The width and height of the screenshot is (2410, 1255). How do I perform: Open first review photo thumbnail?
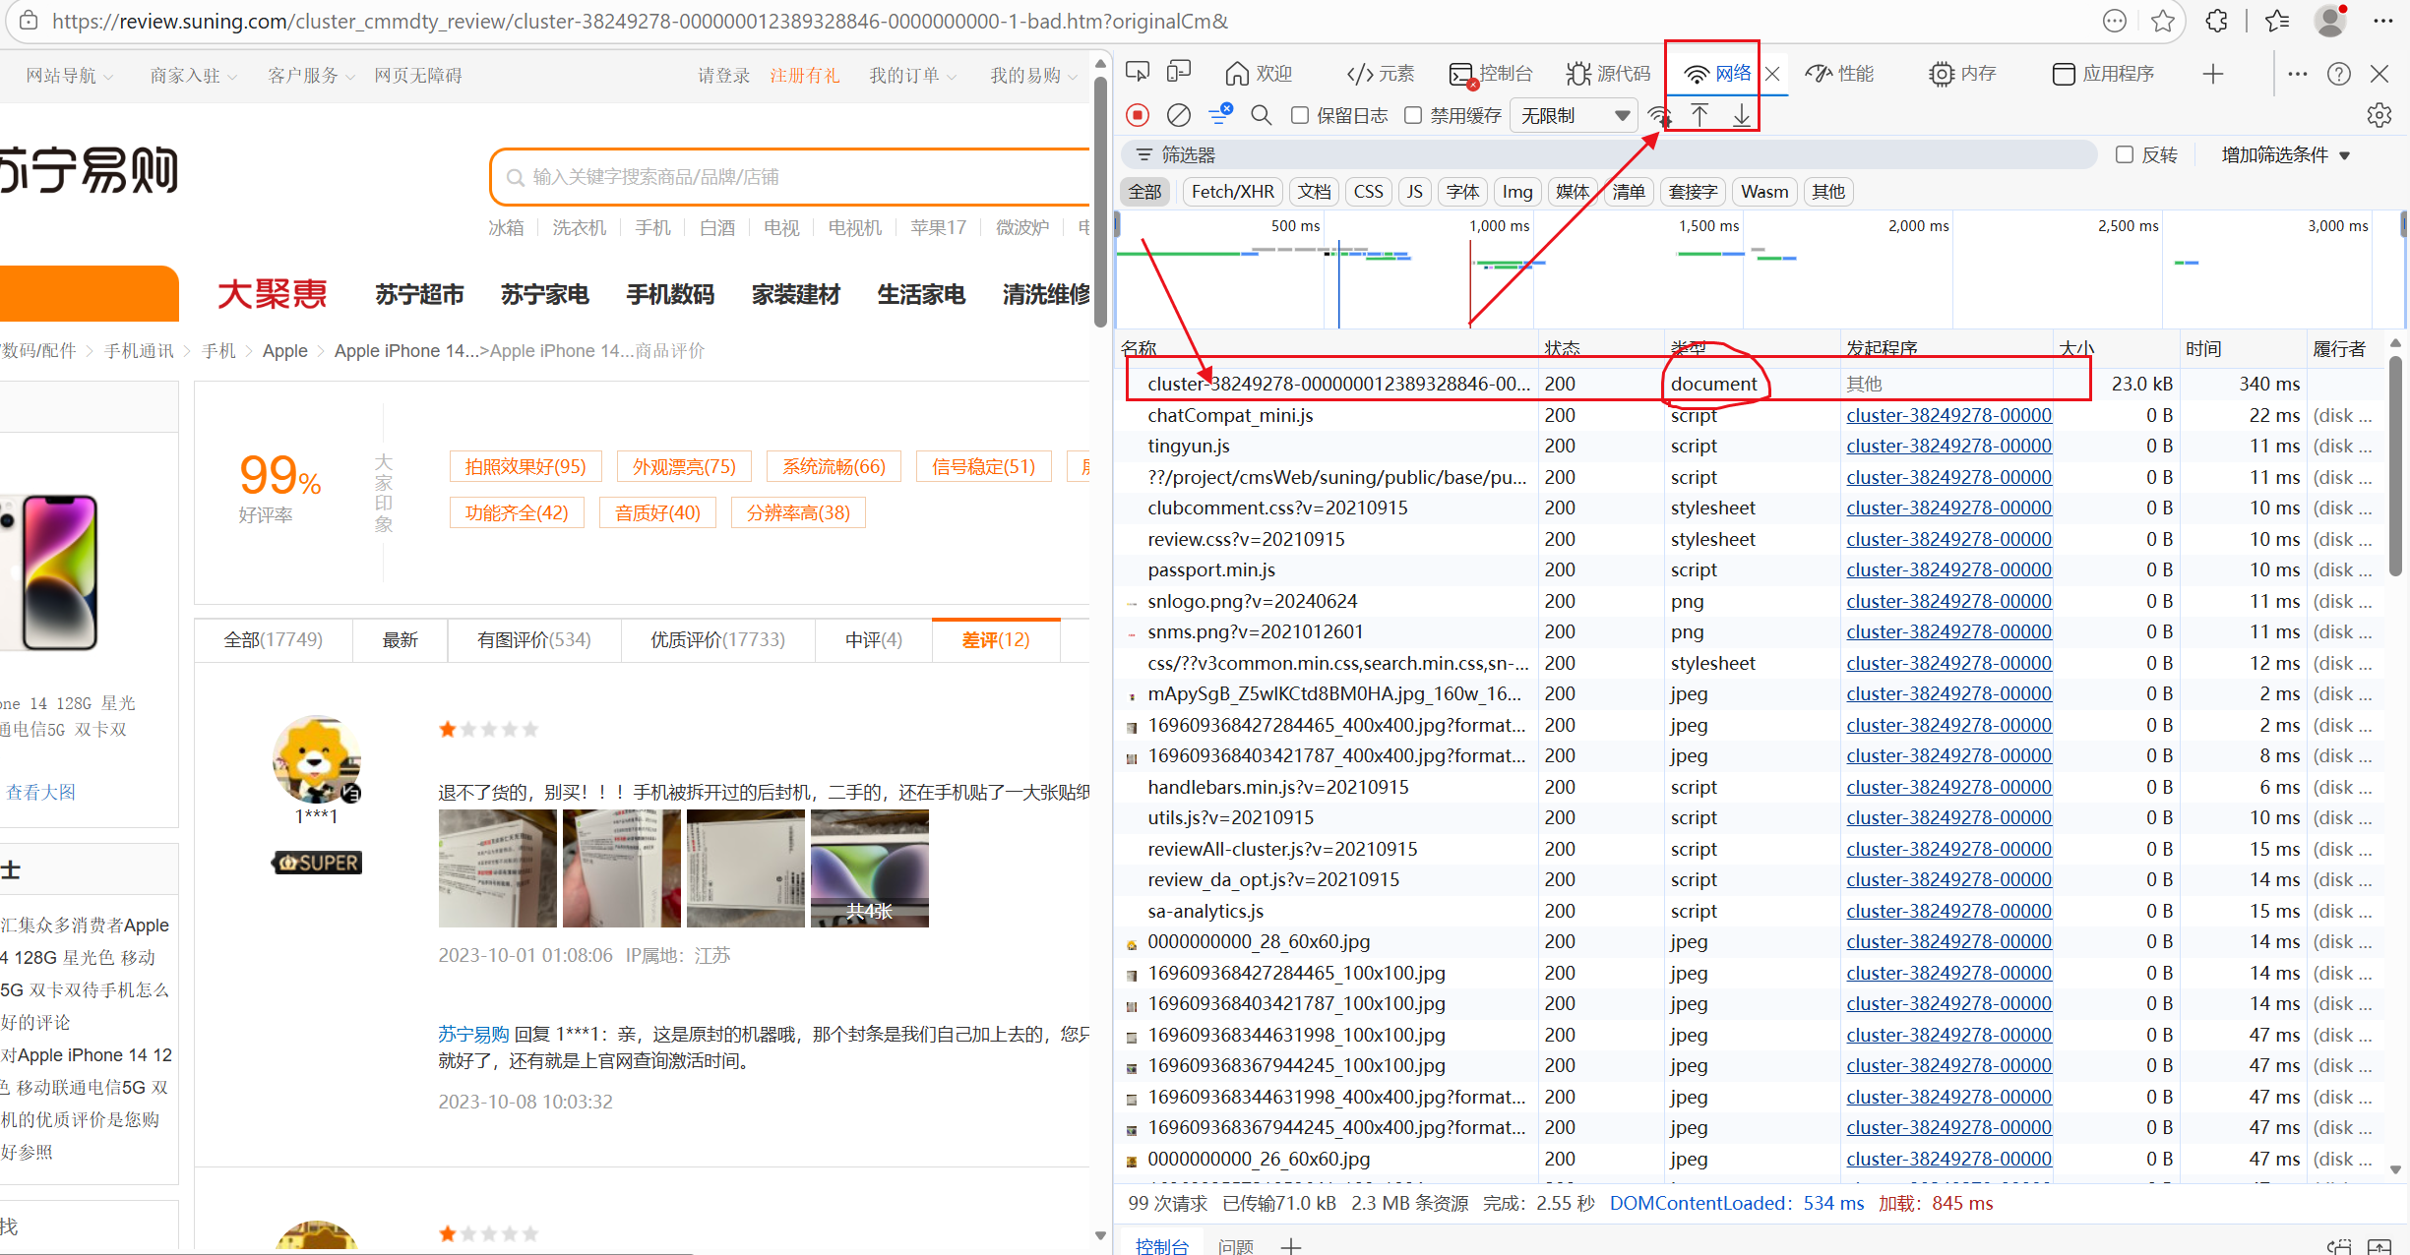tap(497, 868)
